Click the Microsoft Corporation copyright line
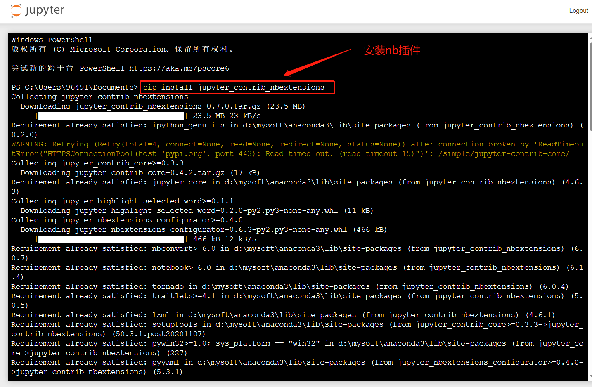Screen dimensions: 592x387 tap(123, 49)
